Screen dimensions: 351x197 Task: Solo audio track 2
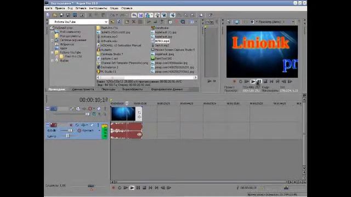[x=98, y=125]
